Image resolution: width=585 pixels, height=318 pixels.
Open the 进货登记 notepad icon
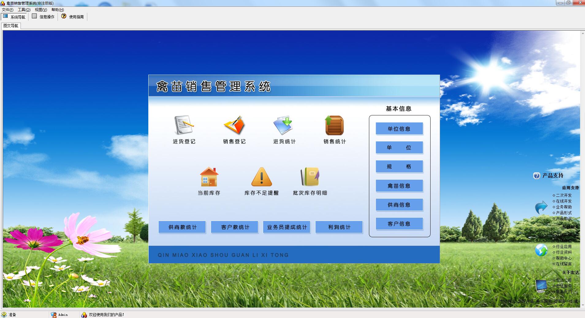[184, 125]
